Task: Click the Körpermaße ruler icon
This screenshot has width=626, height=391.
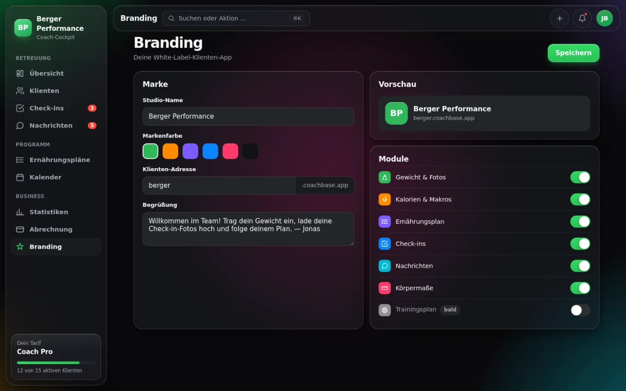Action: pos(384,288)
